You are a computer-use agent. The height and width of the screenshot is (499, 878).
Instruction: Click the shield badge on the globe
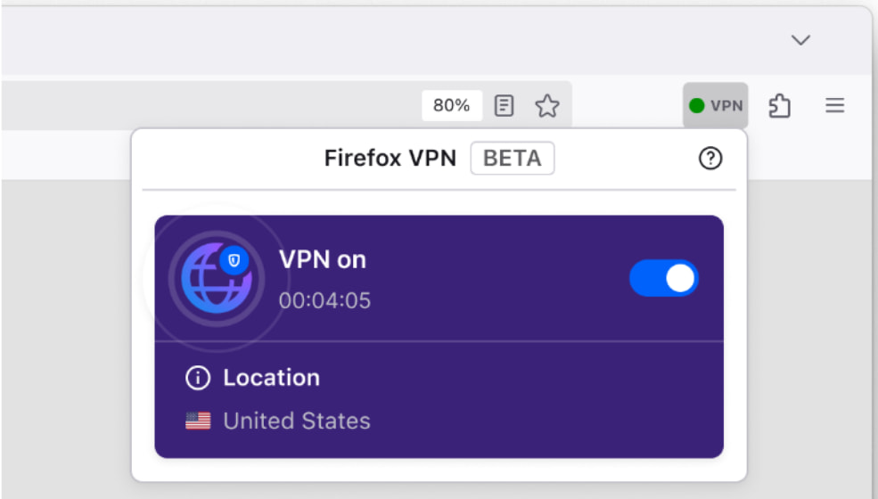pyautogui.click(x=234, y=260)
